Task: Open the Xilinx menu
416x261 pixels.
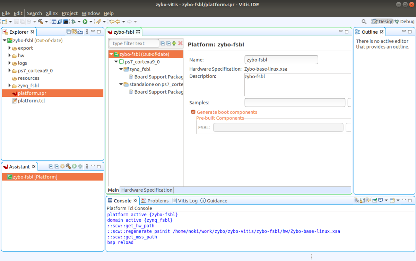Action: click(x=52, y=13)
